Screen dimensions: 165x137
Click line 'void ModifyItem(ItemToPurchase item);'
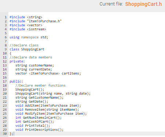pyautogui.click(x=51, y=114)
